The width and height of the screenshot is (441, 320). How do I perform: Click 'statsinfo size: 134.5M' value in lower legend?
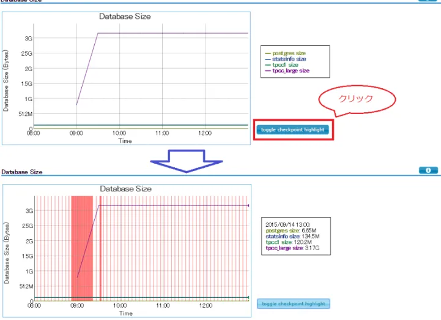tap(292, 236)
